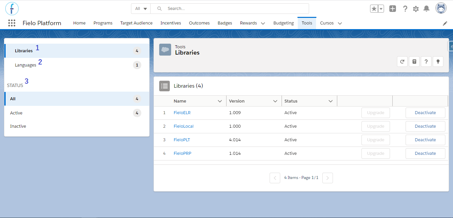Image resolution: width=453 pixels, height=218 pixels.
Task: Select the Tools tab
Action: point(307,23)
